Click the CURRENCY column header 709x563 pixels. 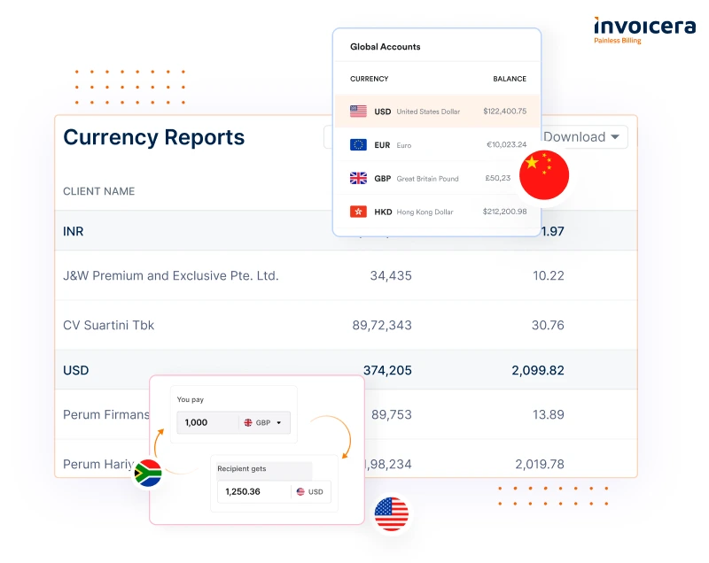click(369, 79)
